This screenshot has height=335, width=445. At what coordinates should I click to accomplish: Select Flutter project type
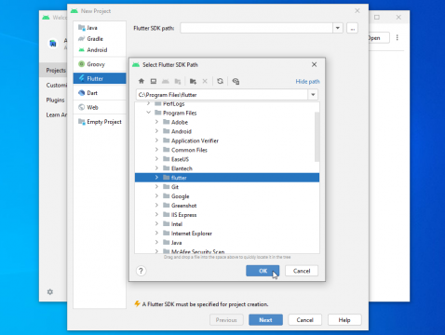[x=100, y=78]
